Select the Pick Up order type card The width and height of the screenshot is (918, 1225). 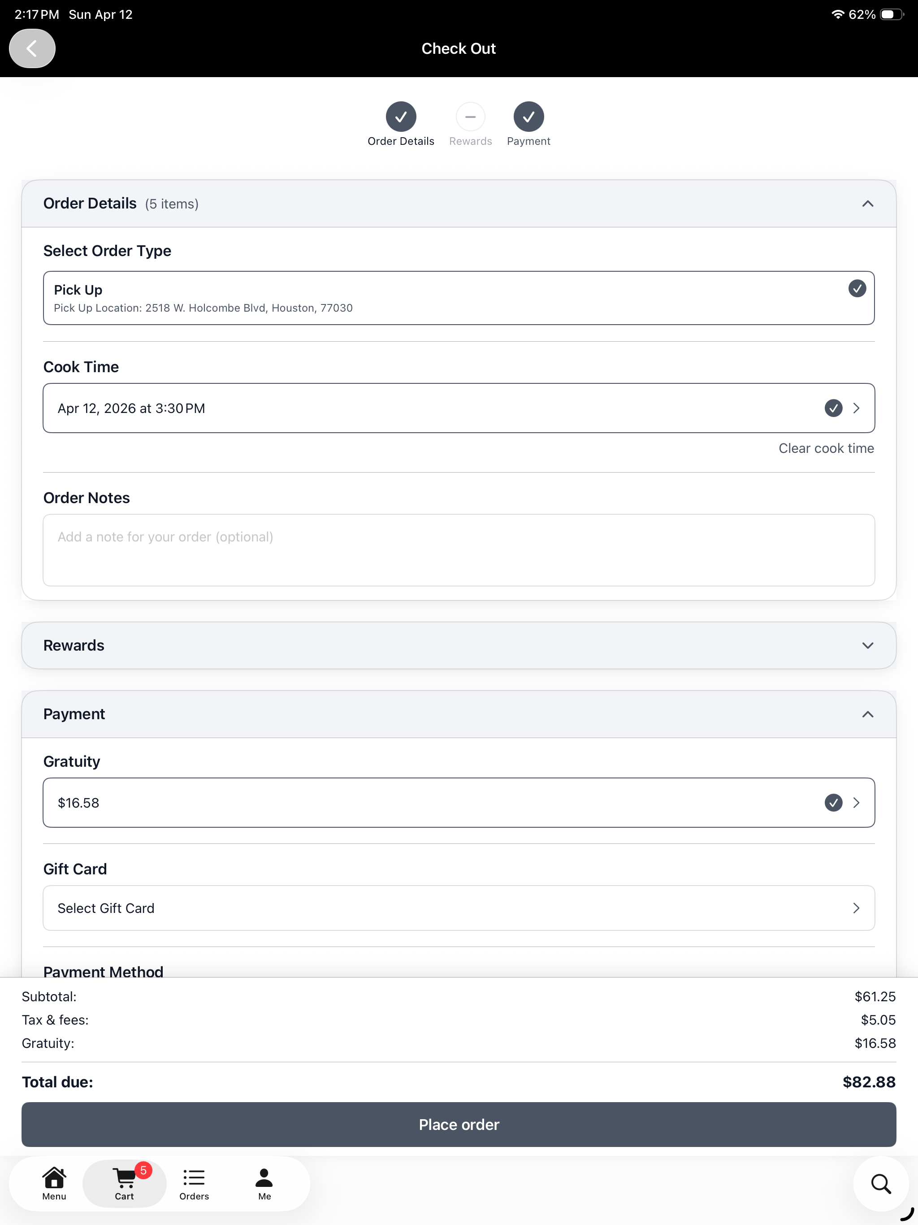point(459,298)
